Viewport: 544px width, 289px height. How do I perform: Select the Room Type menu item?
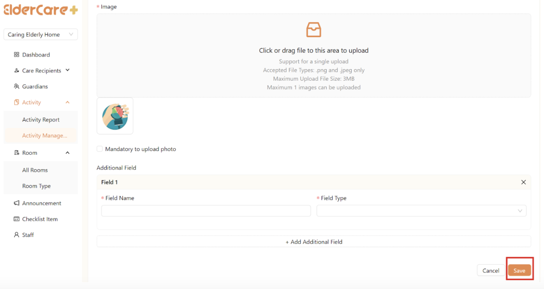[37, 186]
